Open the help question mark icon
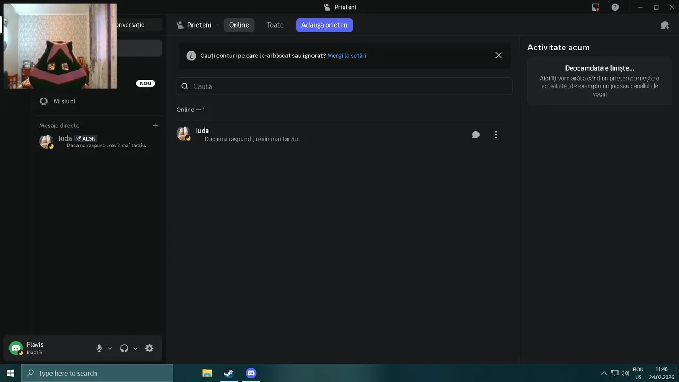This screenshot has height=382, width=679. [x=615, y=7]
